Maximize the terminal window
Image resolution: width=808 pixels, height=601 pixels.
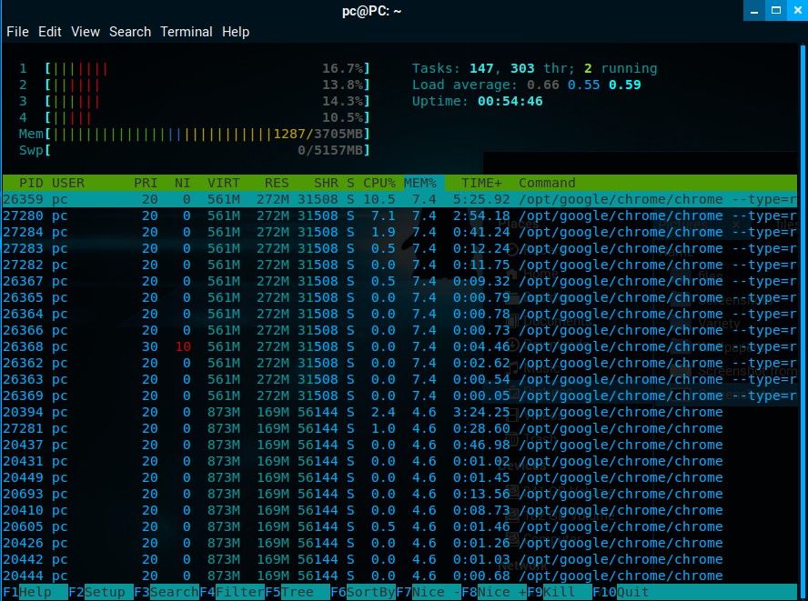click(x=775, y=10)
